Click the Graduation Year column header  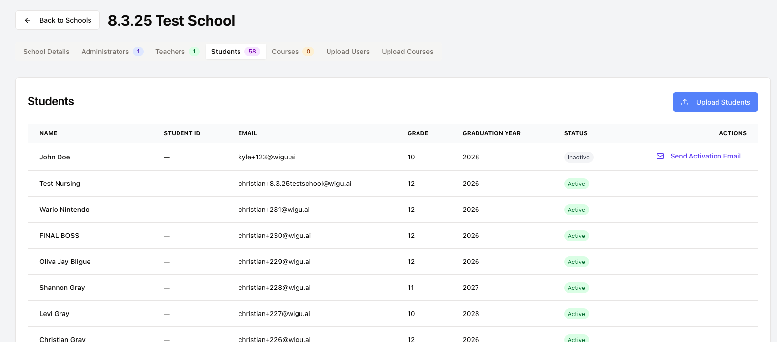tap(491, 133)
